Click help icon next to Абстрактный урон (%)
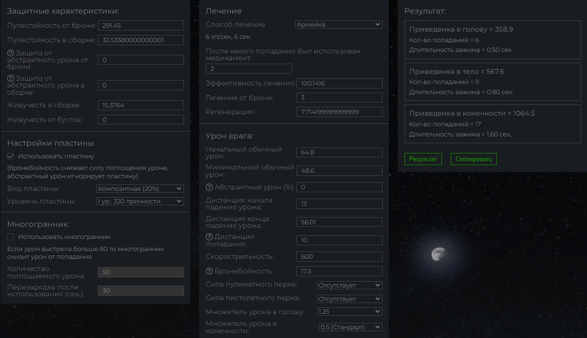 (x=209, y=187)
